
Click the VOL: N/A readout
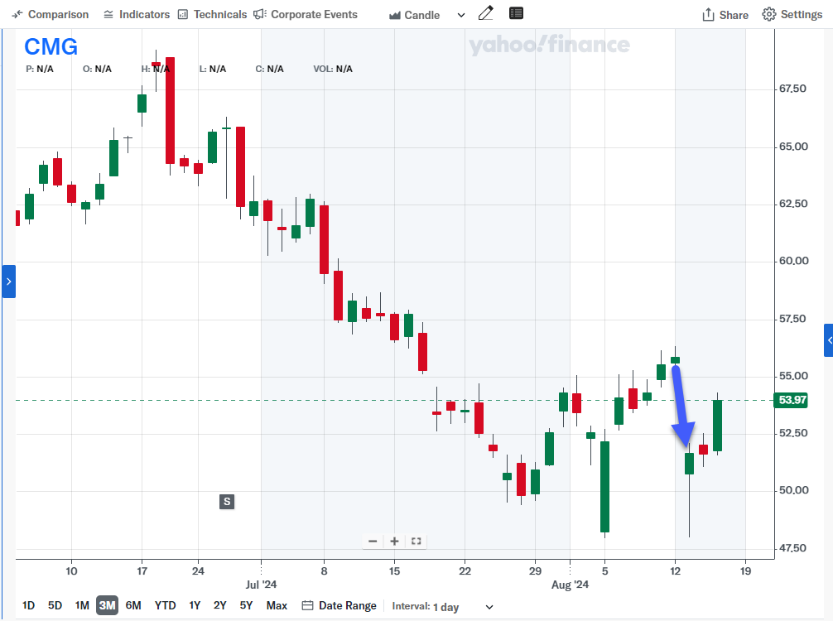[333, 69]
